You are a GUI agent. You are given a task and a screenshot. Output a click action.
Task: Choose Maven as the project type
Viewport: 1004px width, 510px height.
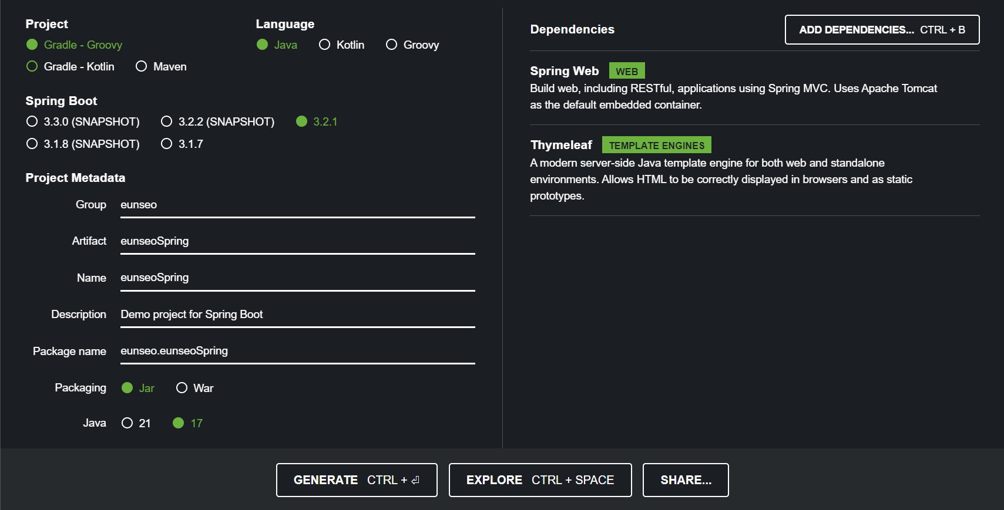coord(161,66)
